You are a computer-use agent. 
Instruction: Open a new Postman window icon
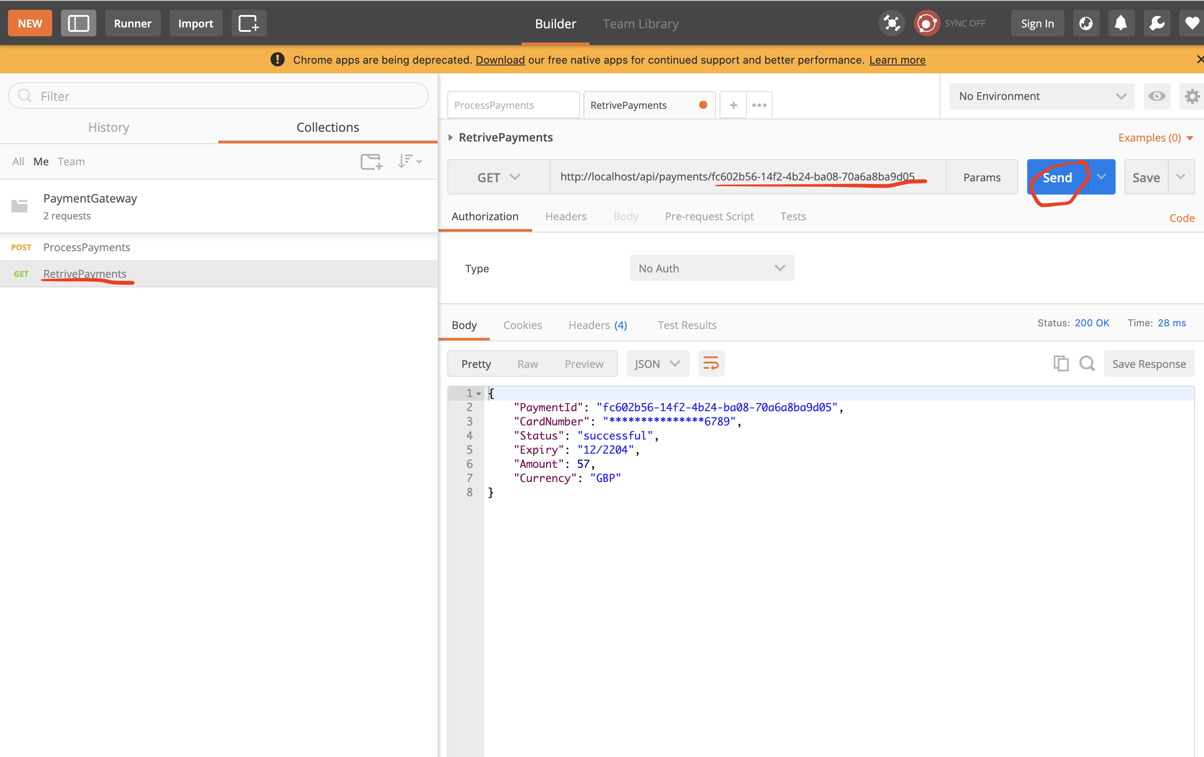[248, 23]
